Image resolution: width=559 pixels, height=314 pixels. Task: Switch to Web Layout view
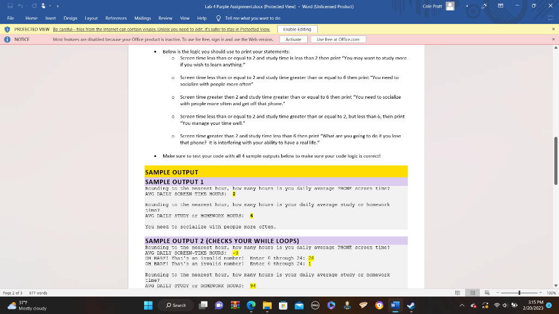click(487, 293)
